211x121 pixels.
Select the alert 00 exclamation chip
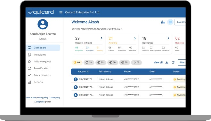point(124,62)
